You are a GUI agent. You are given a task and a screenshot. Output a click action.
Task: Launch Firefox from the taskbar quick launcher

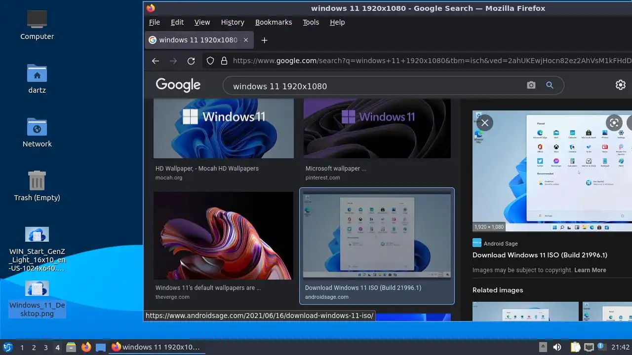click(86, 347)
